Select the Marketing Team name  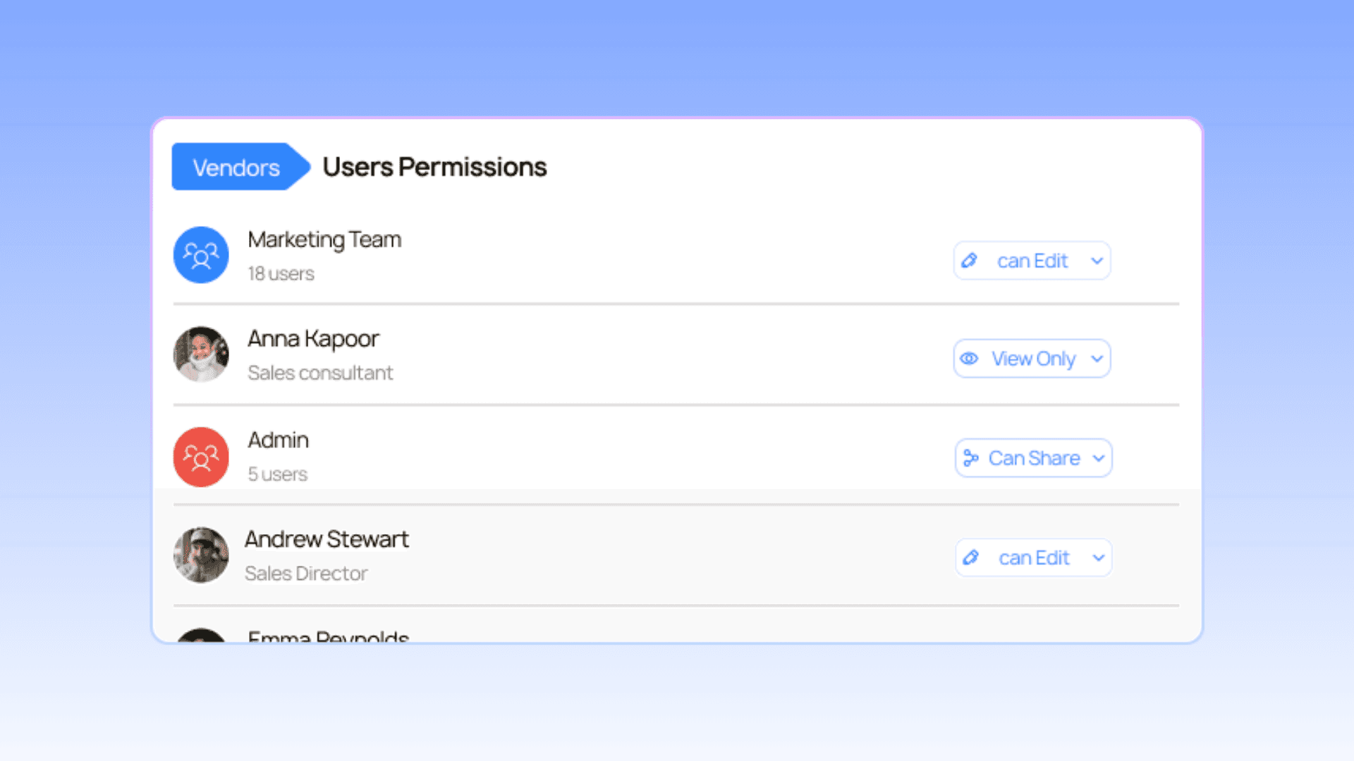tap(324, 240)
